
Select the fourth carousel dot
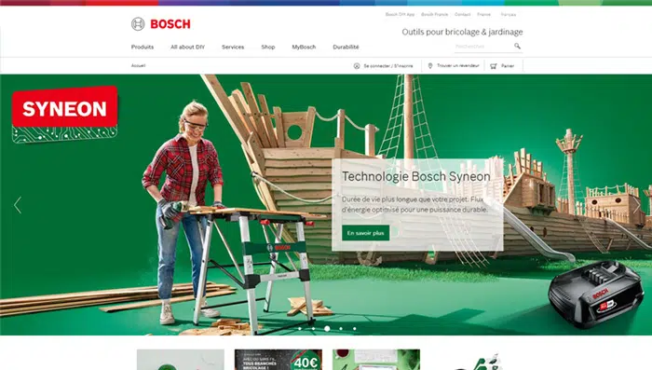pyautogui.click(x=341, y=329)
